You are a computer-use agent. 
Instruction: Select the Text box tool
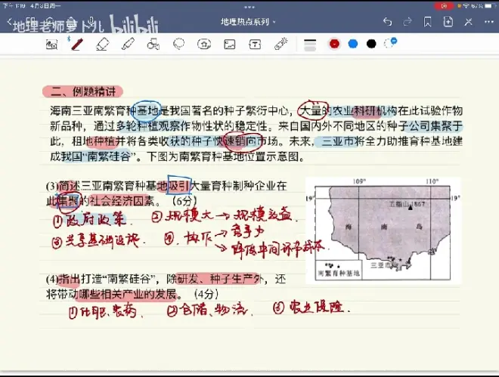pos(255,44)
